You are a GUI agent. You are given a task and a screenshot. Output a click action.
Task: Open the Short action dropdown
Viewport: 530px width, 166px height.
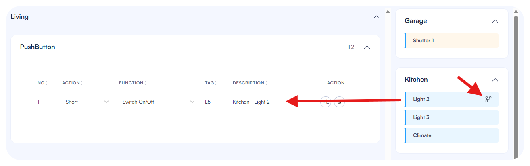pos(87,102)
